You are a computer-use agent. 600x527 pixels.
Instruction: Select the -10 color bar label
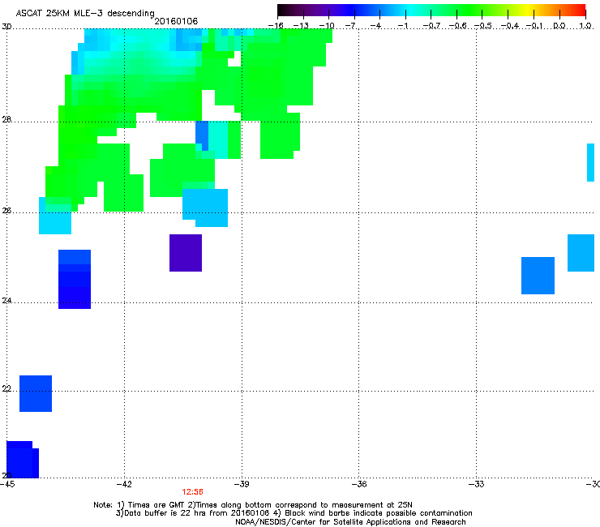coord(327,26)
